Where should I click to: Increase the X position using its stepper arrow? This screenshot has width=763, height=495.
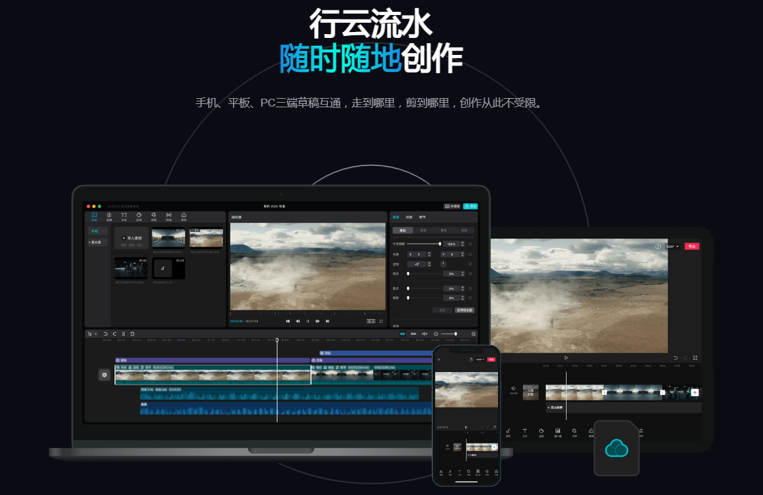pos(429,253)
